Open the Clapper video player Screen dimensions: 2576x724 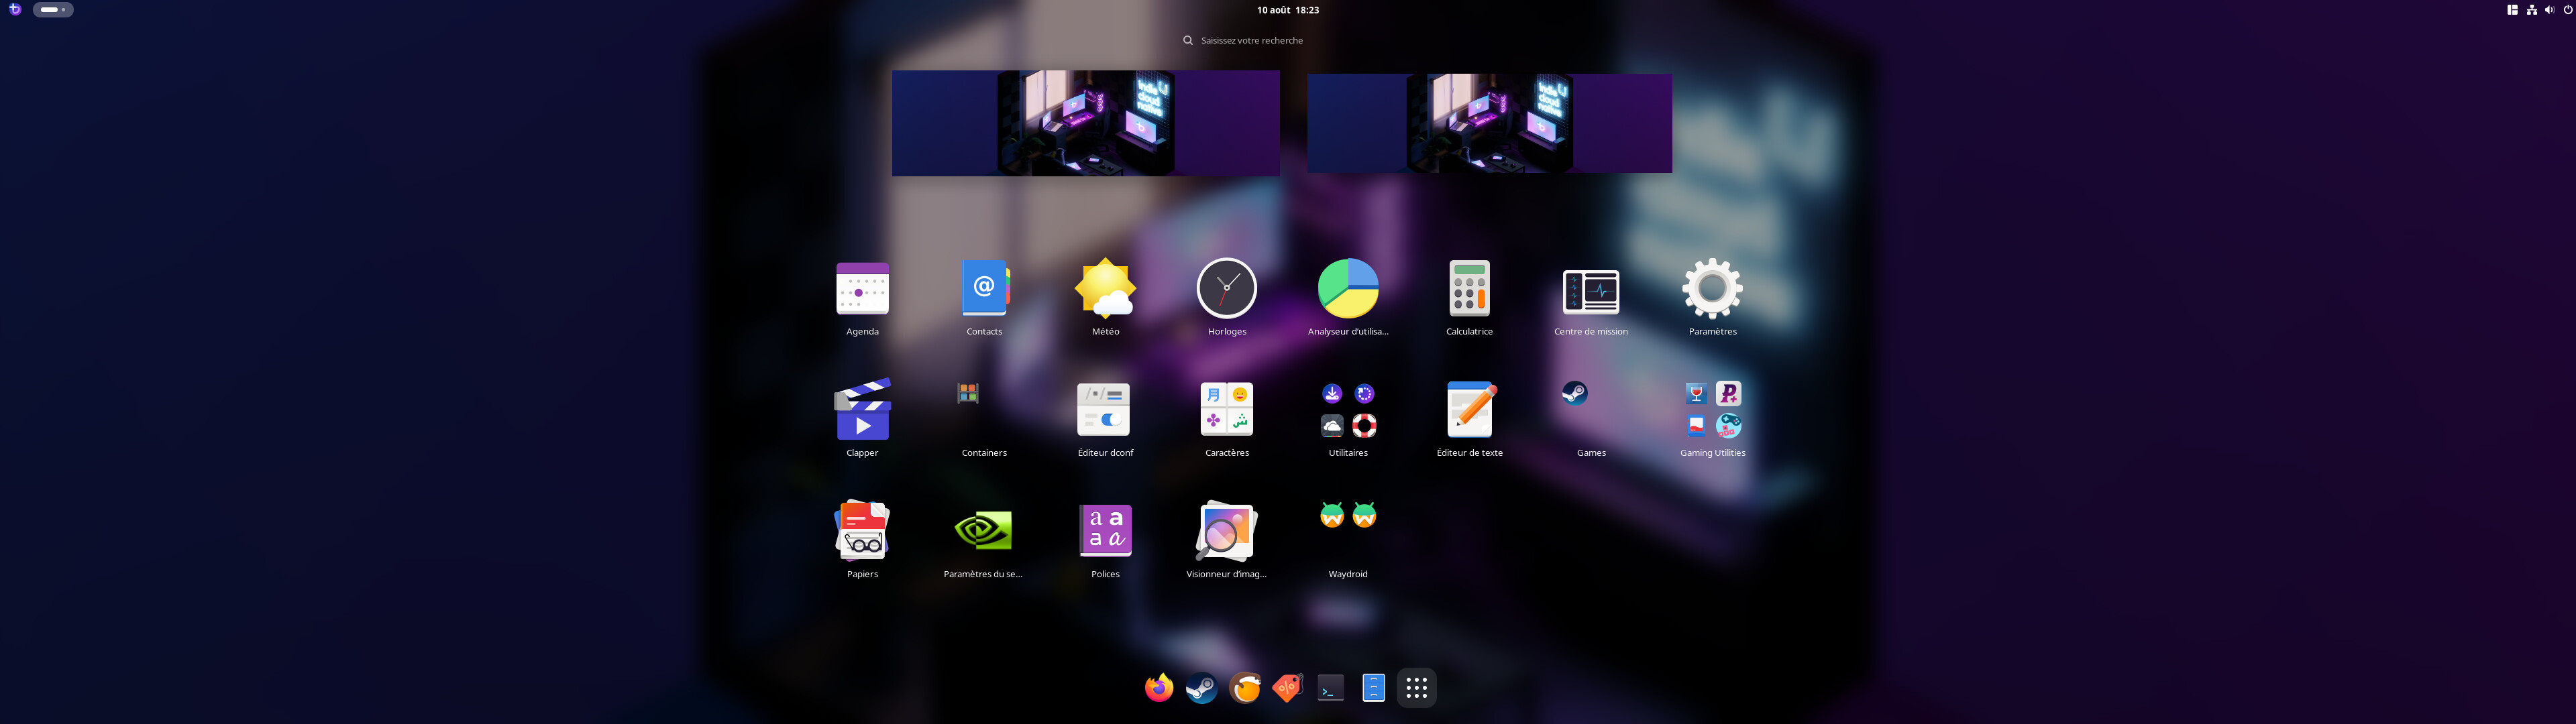click(x=862, y=410)
